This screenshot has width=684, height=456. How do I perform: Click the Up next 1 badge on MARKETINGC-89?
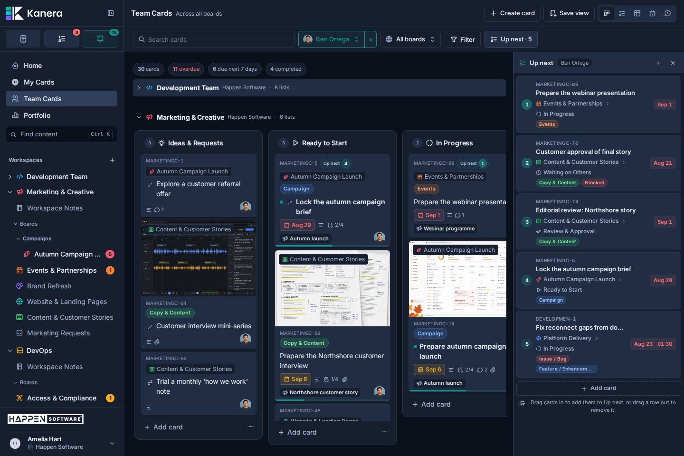(473, 163)
